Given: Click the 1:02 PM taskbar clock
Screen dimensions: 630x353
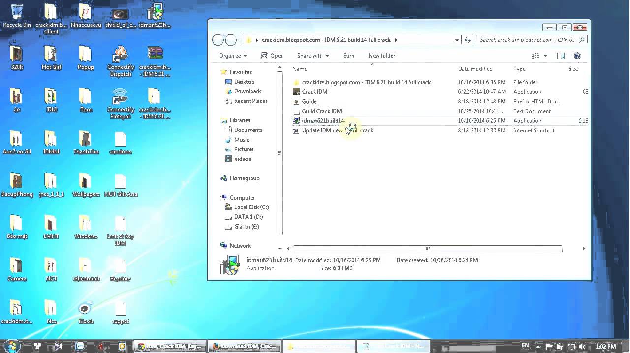Looking at the screenshot, I should (605, 346).
